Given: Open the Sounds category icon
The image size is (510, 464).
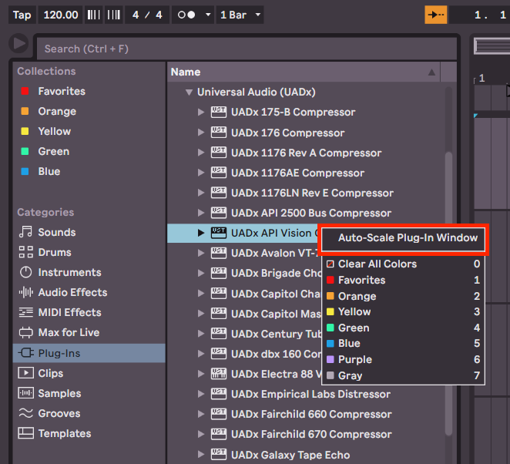Looking at the screenshot, I should pyautogui.click(x=25, y=232).
